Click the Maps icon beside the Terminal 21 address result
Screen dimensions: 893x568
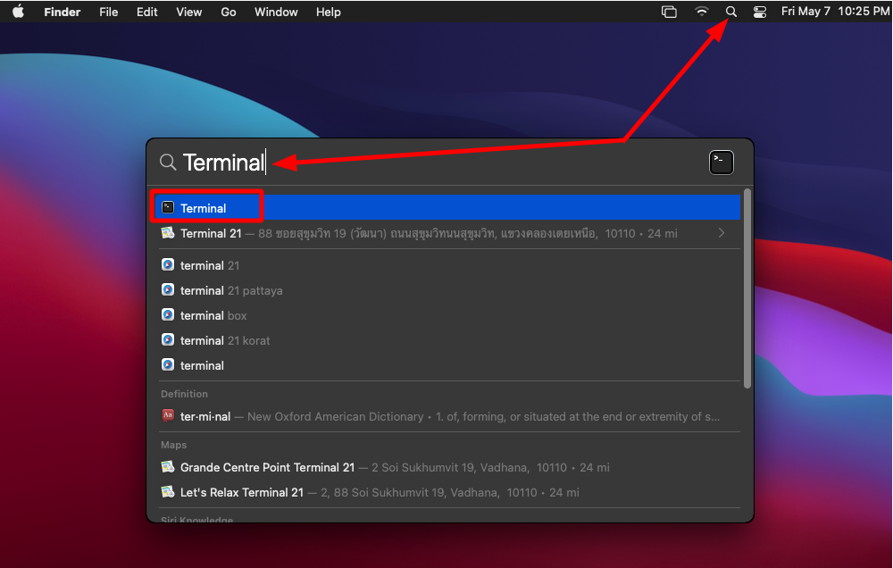click(168, 232)
